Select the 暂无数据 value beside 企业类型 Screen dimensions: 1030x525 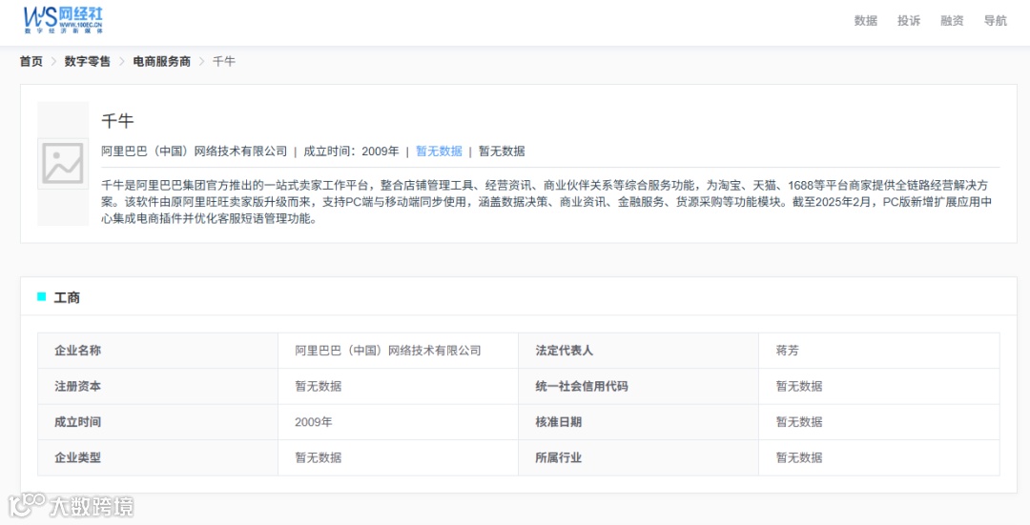tap(318, 457)
